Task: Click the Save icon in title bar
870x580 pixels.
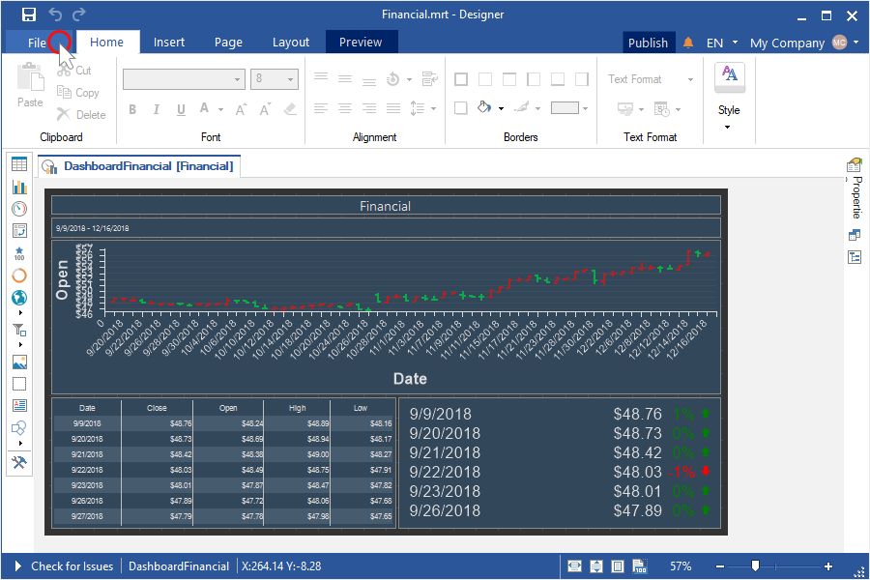Action: coord(29,14)
